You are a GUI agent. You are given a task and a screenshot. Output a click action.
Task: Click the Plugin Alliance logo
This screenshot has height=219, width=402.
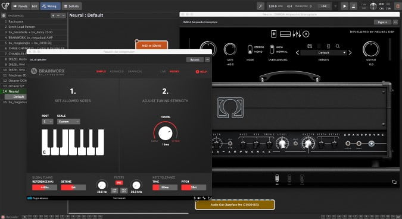(x=38, y=198)
